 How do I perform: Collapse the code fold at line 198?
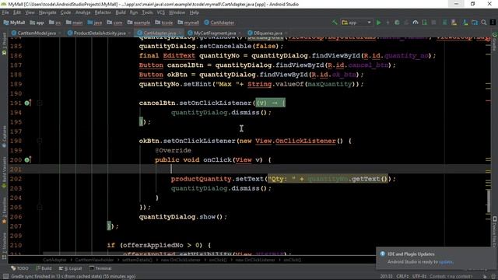tap(40, 141)
